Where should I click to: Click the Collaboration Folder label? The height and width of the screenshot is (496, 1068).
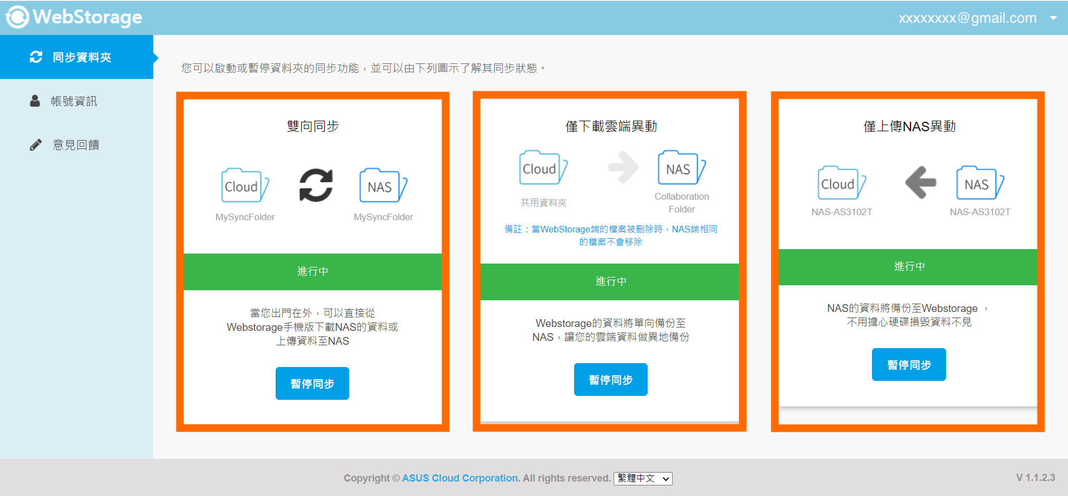[682, 202]
